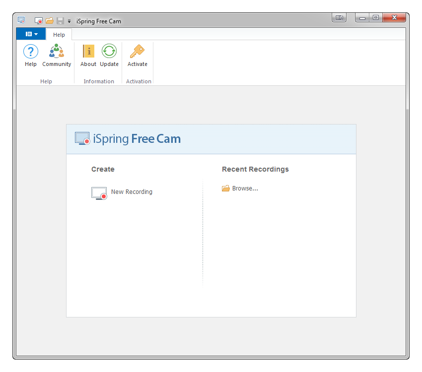The height and width of the screenshot is (372, 422).
Task: Check for updates with Update icon
Action: [x=109, y=56]
